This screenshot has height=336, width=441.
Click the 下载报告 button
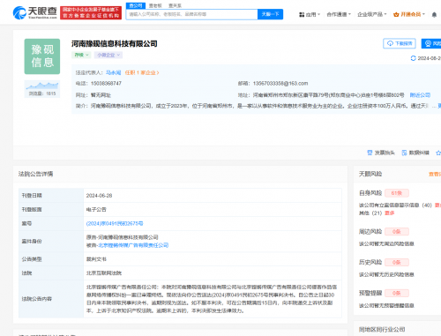pyautogui.click(x=400, y=43)
